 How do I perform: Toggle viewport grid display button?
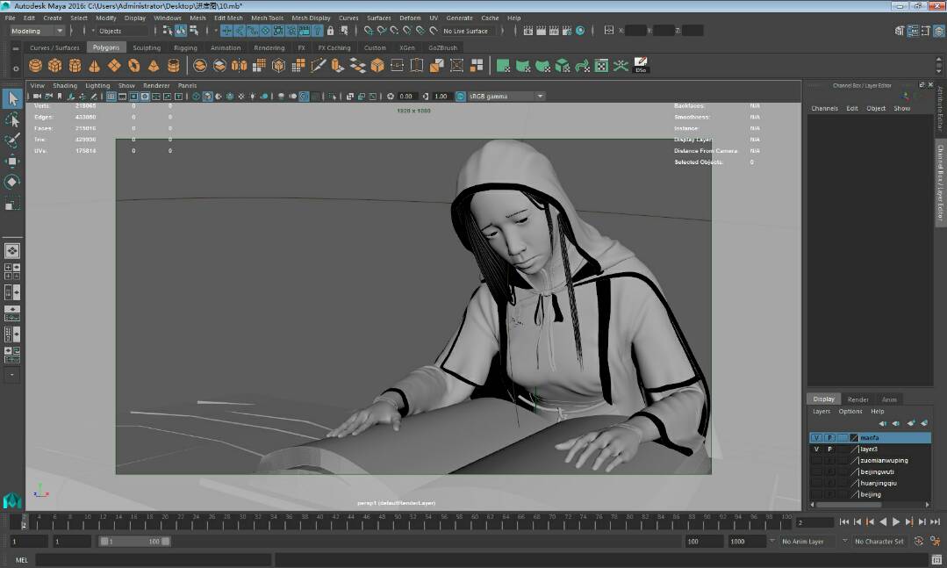point(111,96)
